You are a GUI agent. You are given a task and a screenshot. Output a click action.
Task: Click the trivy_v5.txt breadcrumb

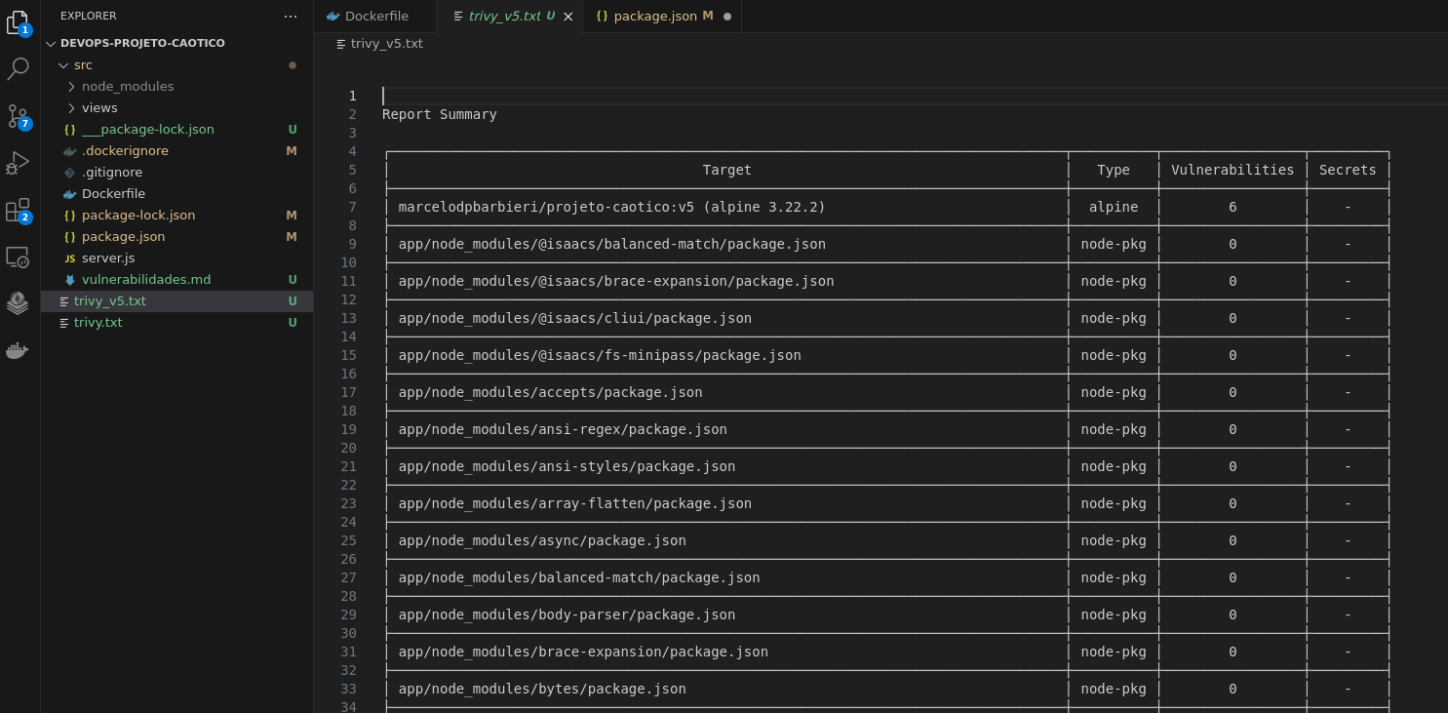click(x=386, y=43)
